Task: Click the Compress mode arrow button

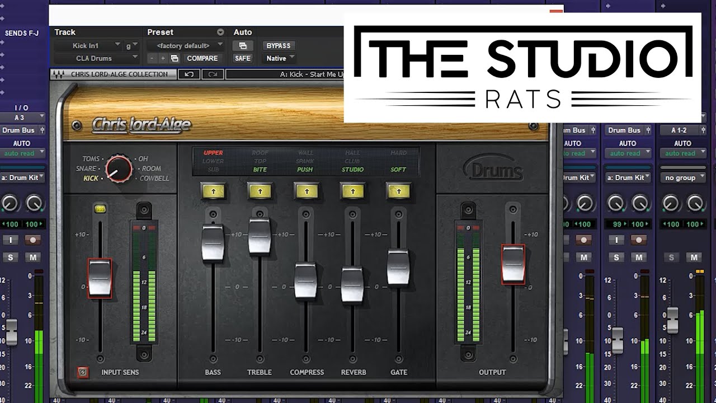Action: click(x=305, y=191)
